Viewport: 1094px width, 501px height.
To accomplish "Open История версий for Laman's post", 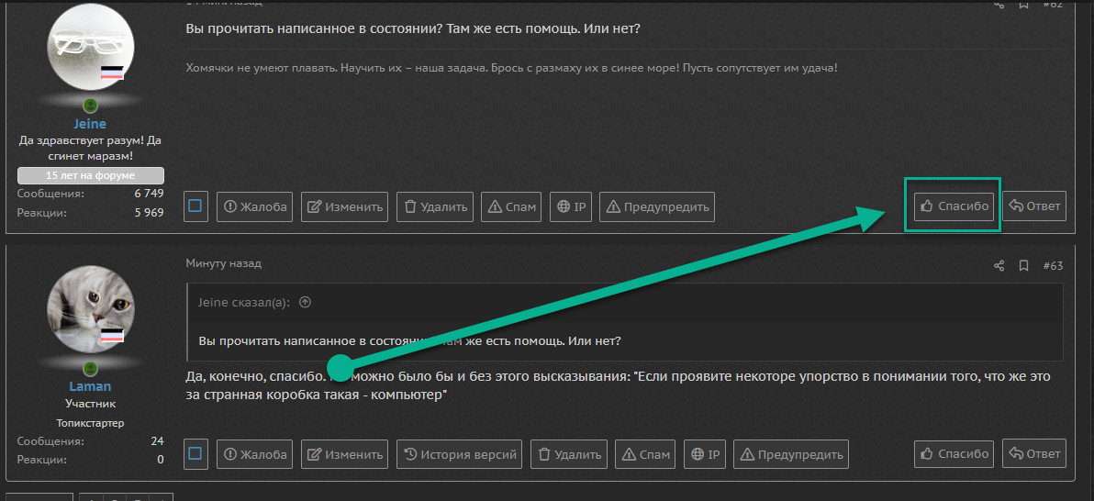I will click(x=459, y=454).
